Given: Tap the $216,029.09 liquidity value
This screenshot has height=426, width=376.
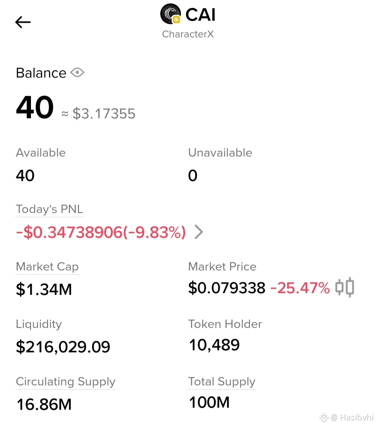Looking at the screenshot, I should pos(63,347).
